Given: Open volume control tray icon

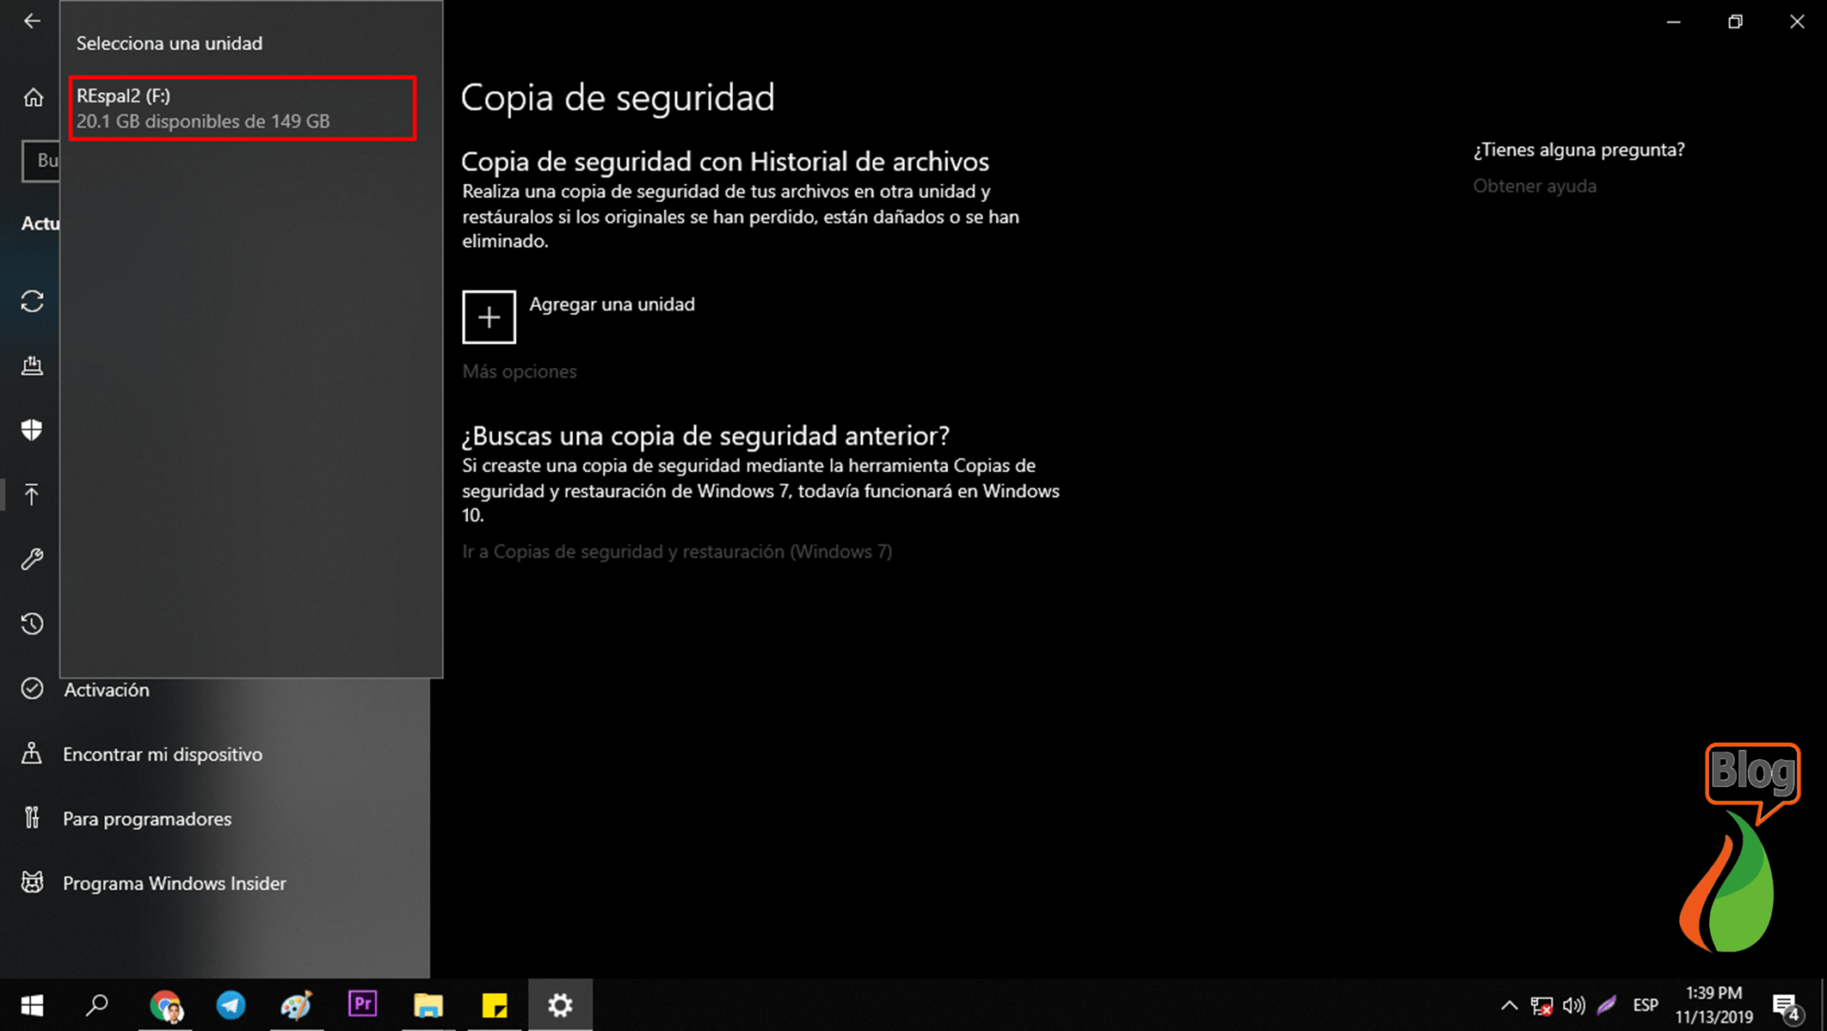Looking at the screenshot, I should point(1574,1005).
